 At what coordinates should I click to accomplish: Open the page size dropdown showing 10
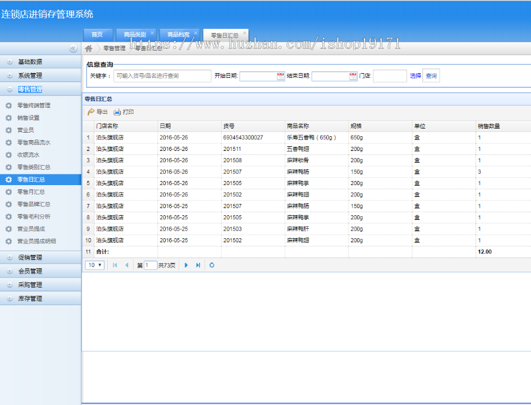94,265
